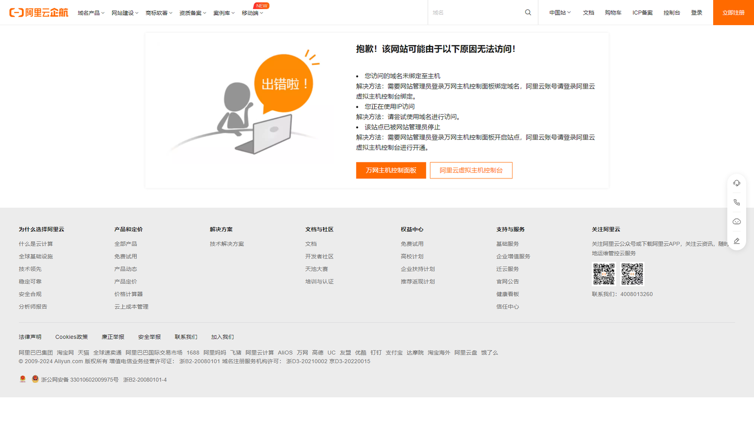The image size is (754, 424).
Task: Expand the 资质备案 dropdown menu
Action: [x=193, y=13]
